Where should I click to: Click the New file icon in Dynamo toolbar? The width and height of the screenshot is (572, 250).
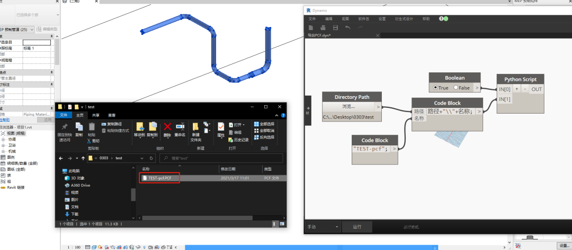coord(311,27)
